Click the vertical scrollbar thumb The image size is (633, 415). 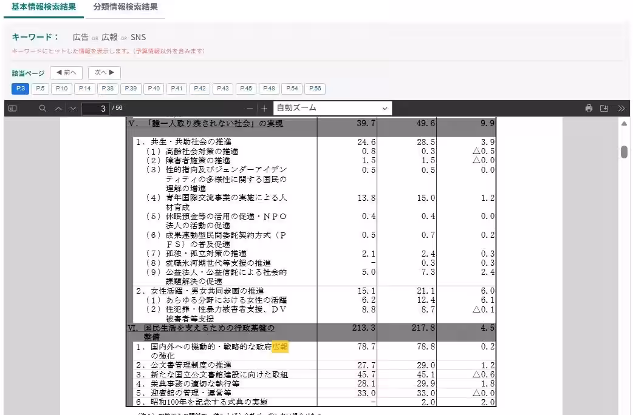pos(624,152)
